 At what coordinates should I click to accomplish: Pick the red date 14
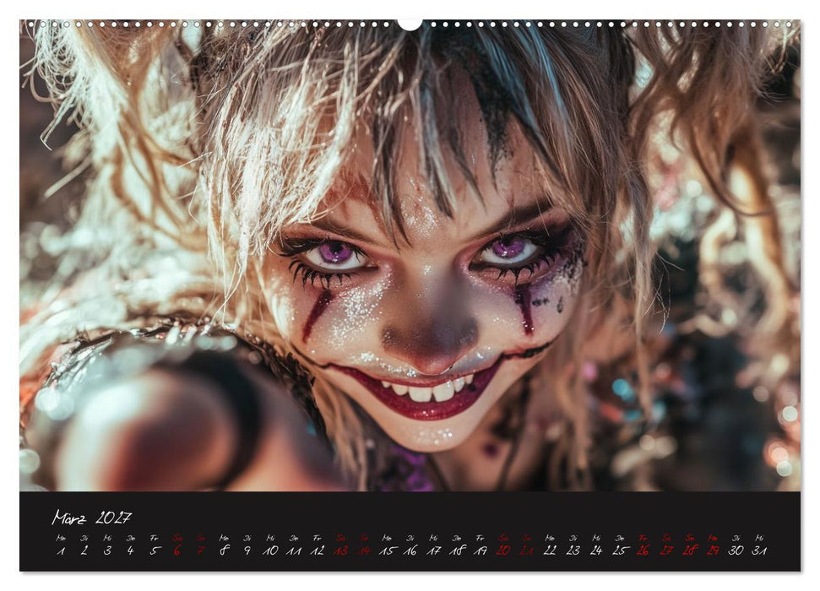click(364, 550)
